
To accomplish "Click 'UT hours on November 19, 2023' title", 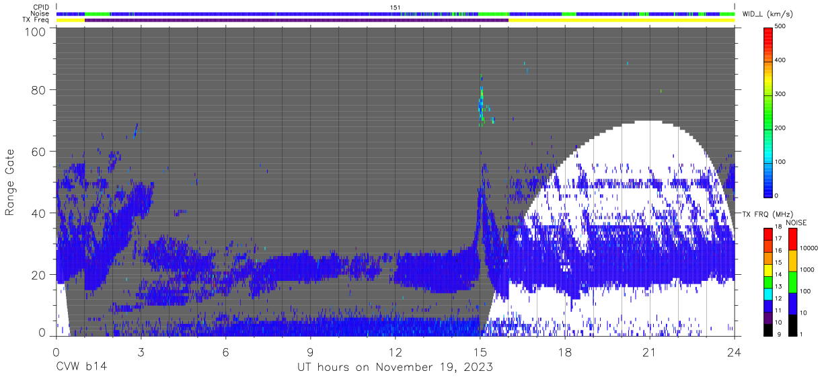I will pos(396,368).
